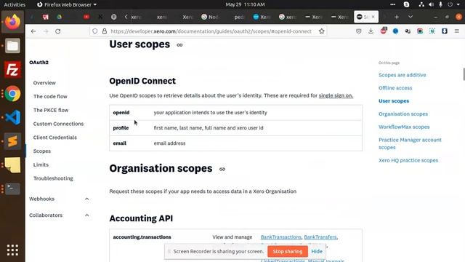
Task: Open the Troubleshooting sidebar page
Action: click(x=53, y=178)
